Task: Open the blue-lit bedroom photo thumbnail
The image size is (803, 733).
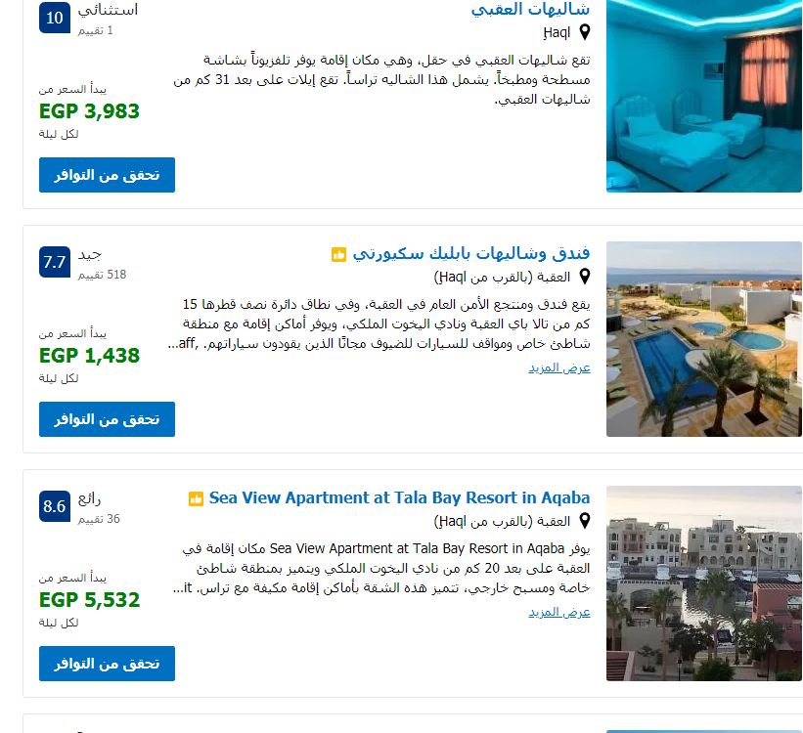Action: pyautogui.click(x=704, y=96)
